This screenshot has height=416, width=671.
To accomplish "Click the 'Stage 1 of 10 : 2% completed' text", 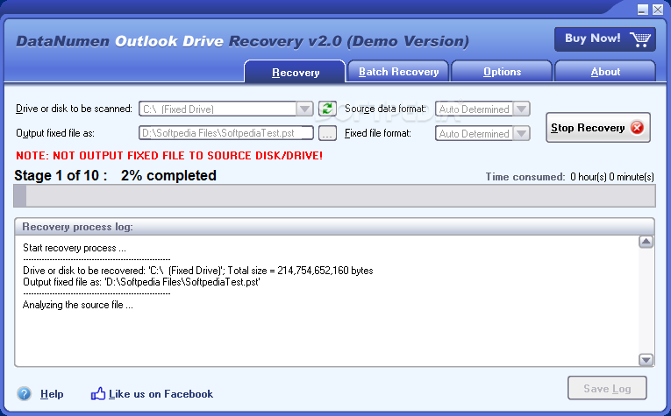I will pyautogui.click(x=115, y=175).
